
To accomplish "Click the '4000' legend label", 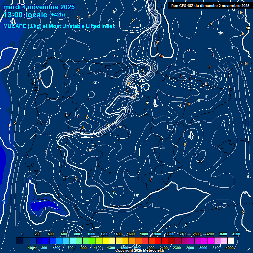I will tap(229, 248).
